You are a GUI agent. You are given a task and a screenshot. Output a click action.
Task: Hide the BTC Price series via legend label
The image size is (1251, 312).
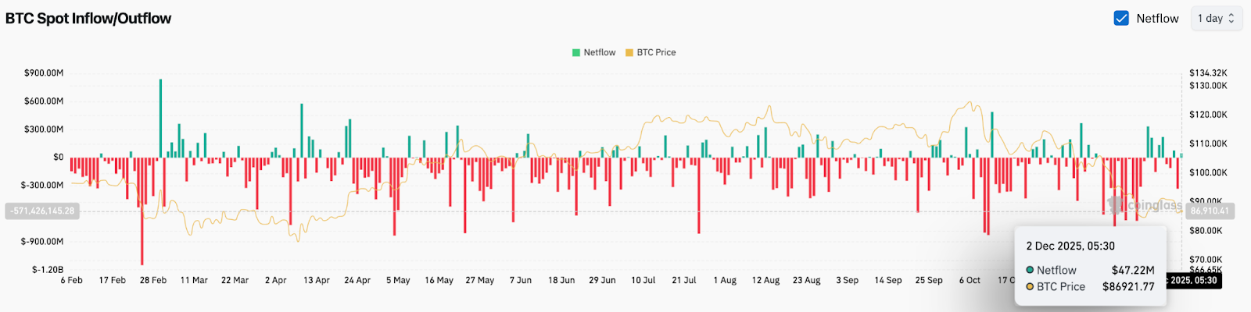656,52
